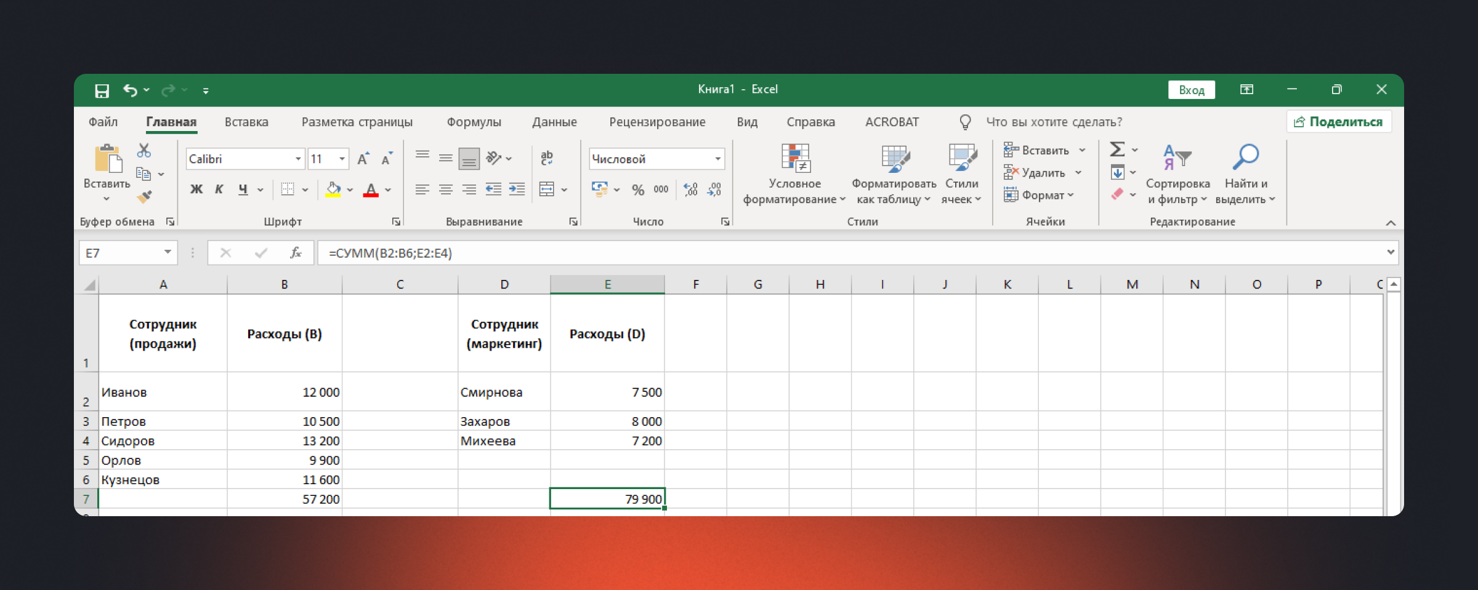Click the AutoSum sigma icon
The image size is (1478, 590).
1117,149
